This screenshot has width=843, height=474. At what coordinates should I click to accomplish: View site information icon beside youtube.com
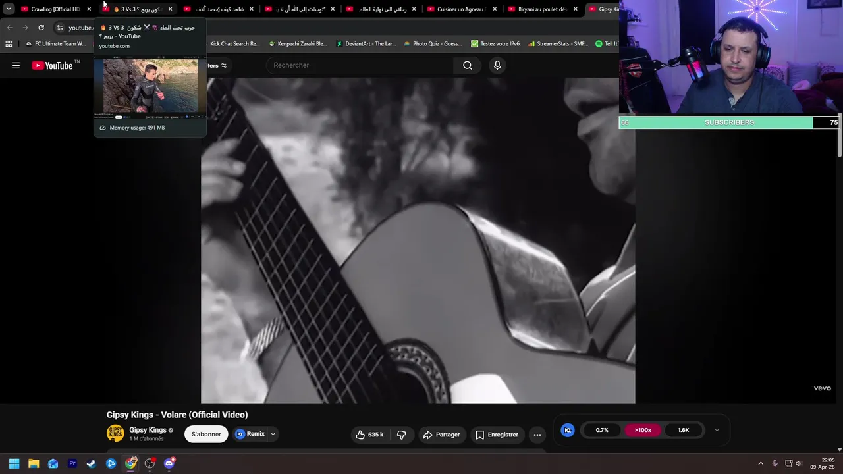click(x=60, y=28)
